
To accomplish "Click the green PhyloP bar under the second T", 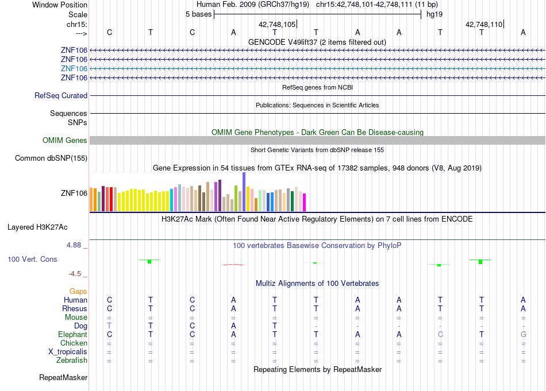I will click(x=149, y=261).
